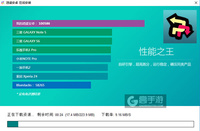Select the blue Bluestacks 58265 bar
Image resolution: width=200 pixels, height=131 pixels.
pos(52,85)
